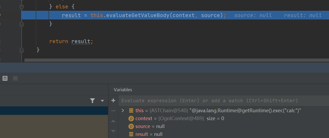Click the remove watch minus icon
Viewport: 329px width, 138px height.
113,111
